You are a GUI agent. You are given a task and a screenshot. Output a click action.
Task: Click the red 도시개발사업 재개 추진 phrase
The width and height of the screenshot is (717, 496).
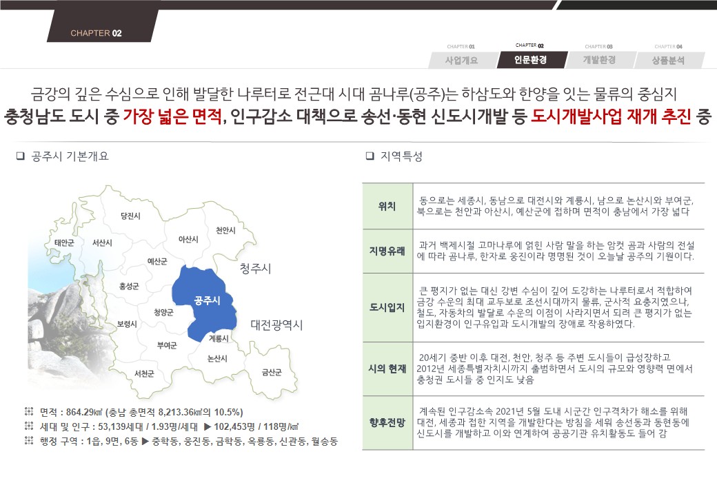point(610,116)
